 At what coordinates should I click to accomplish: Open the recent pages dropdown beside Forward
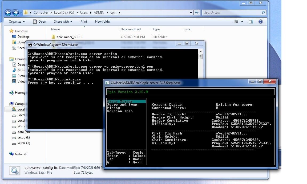pyautogui.click(x=21, y=13)
